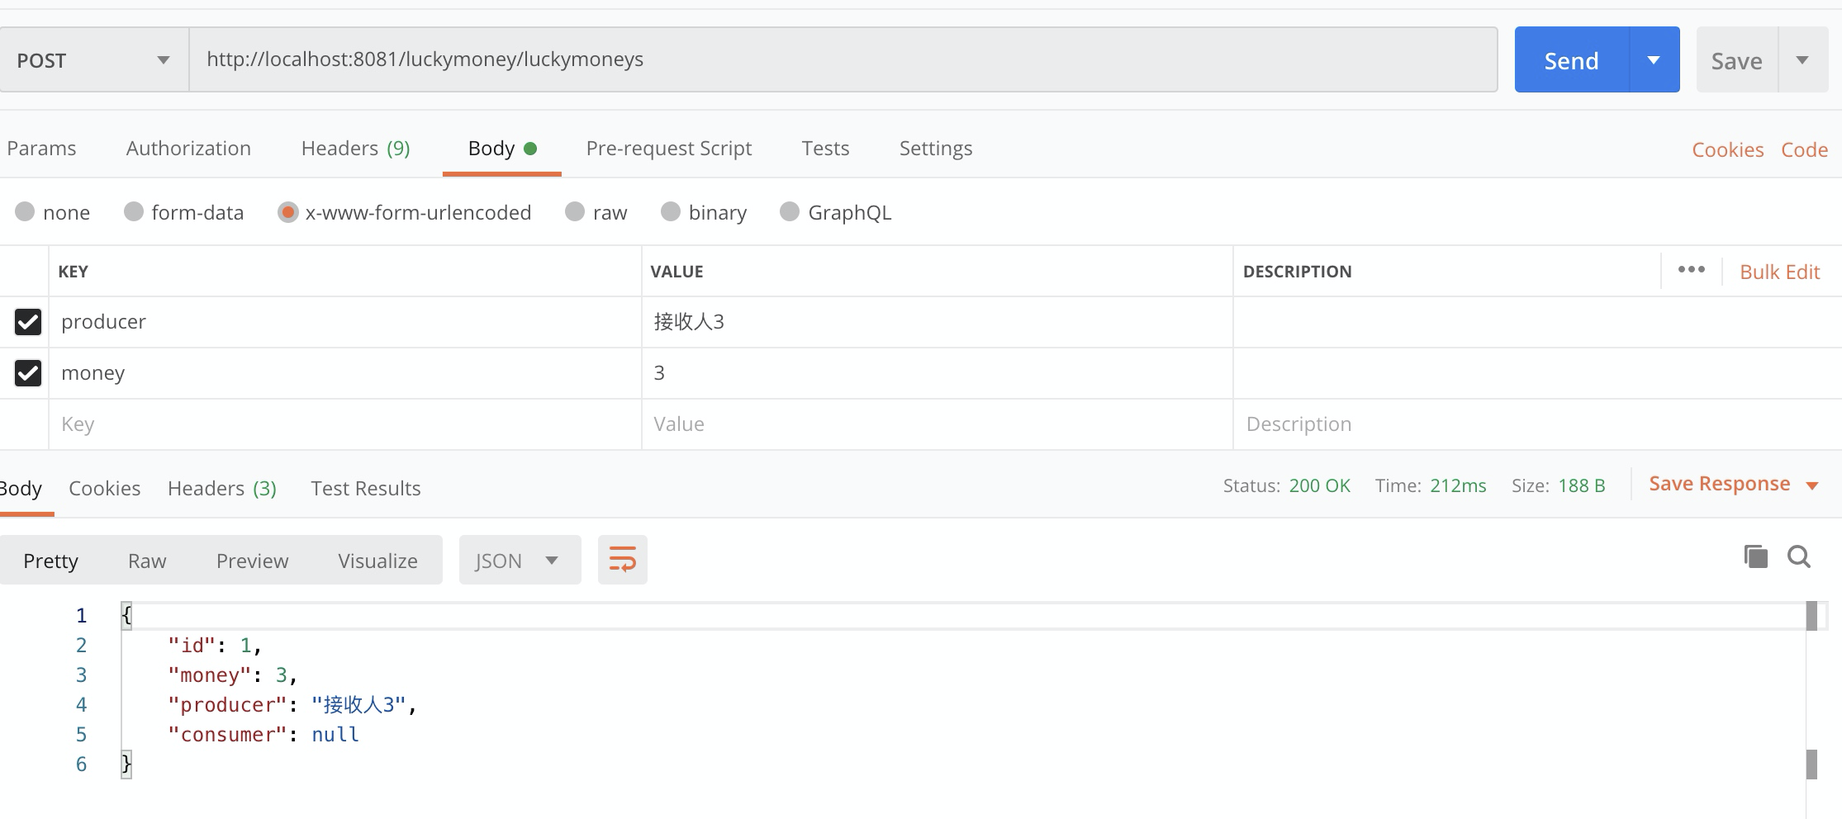Open the three-dots column options menu

click(x=1691, y=270)
